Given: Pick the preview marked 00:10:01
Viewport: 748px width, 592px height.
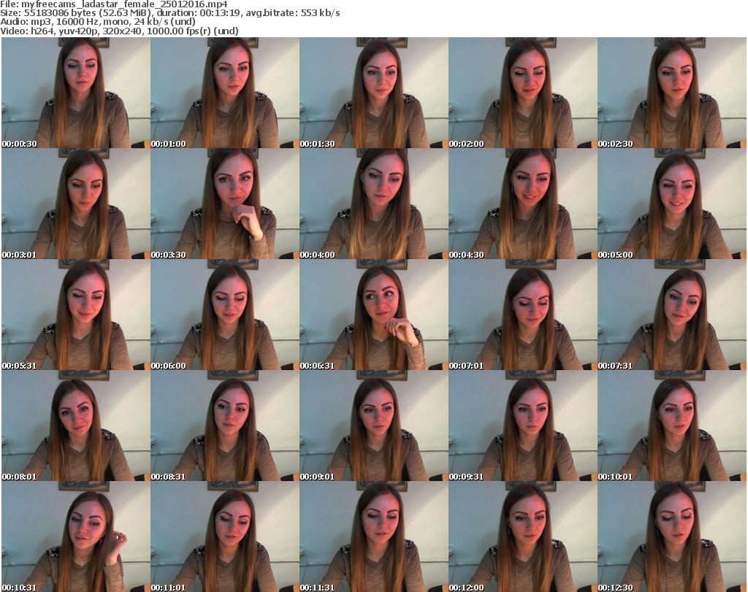Looking at the screenshot, I should (672, 426).
